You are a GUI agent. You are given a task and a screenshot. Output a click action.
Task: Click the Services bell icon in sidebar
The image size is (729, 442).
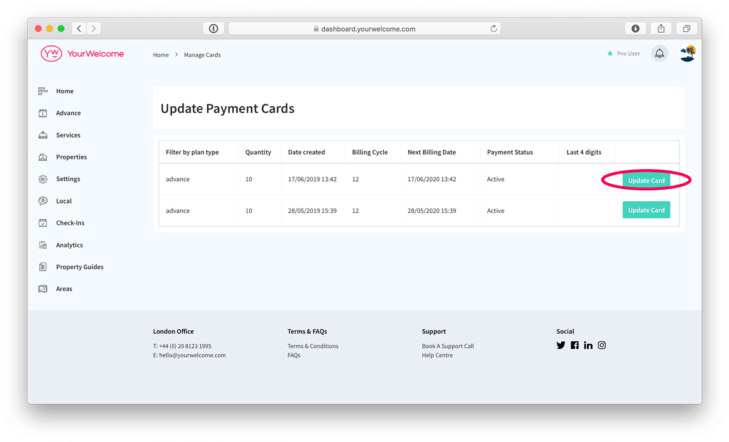click(43, 135)
